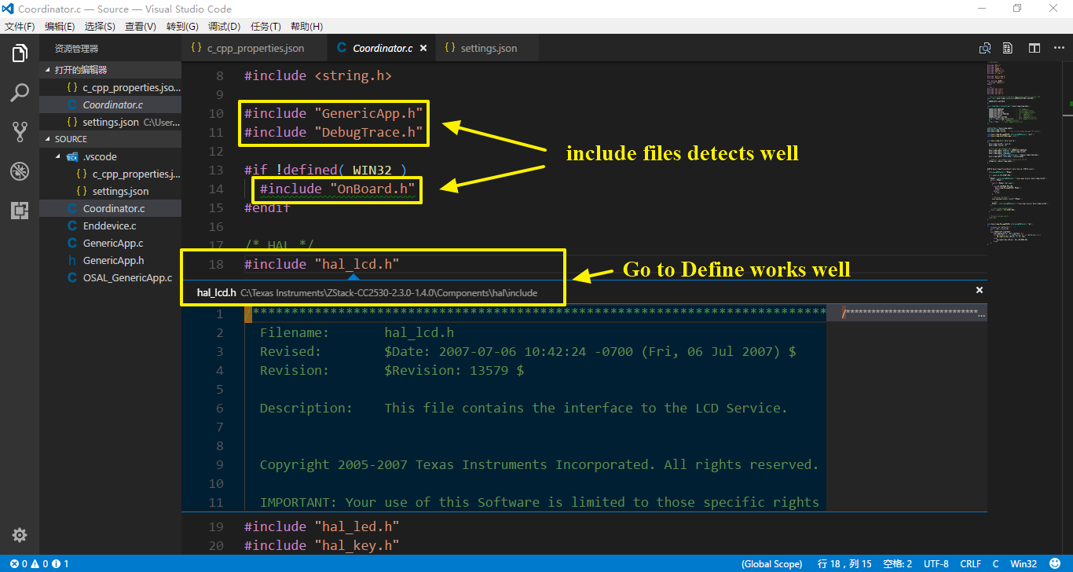Open the Source Control view
The width and height of the screenshot is (1073, 572).
tap(19, 131)
